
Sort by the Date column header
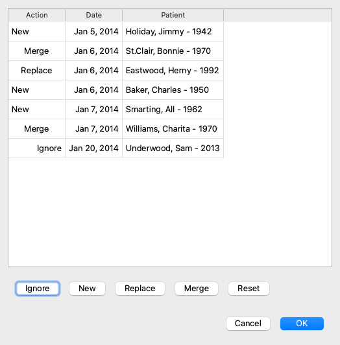(x=94, y=15)
